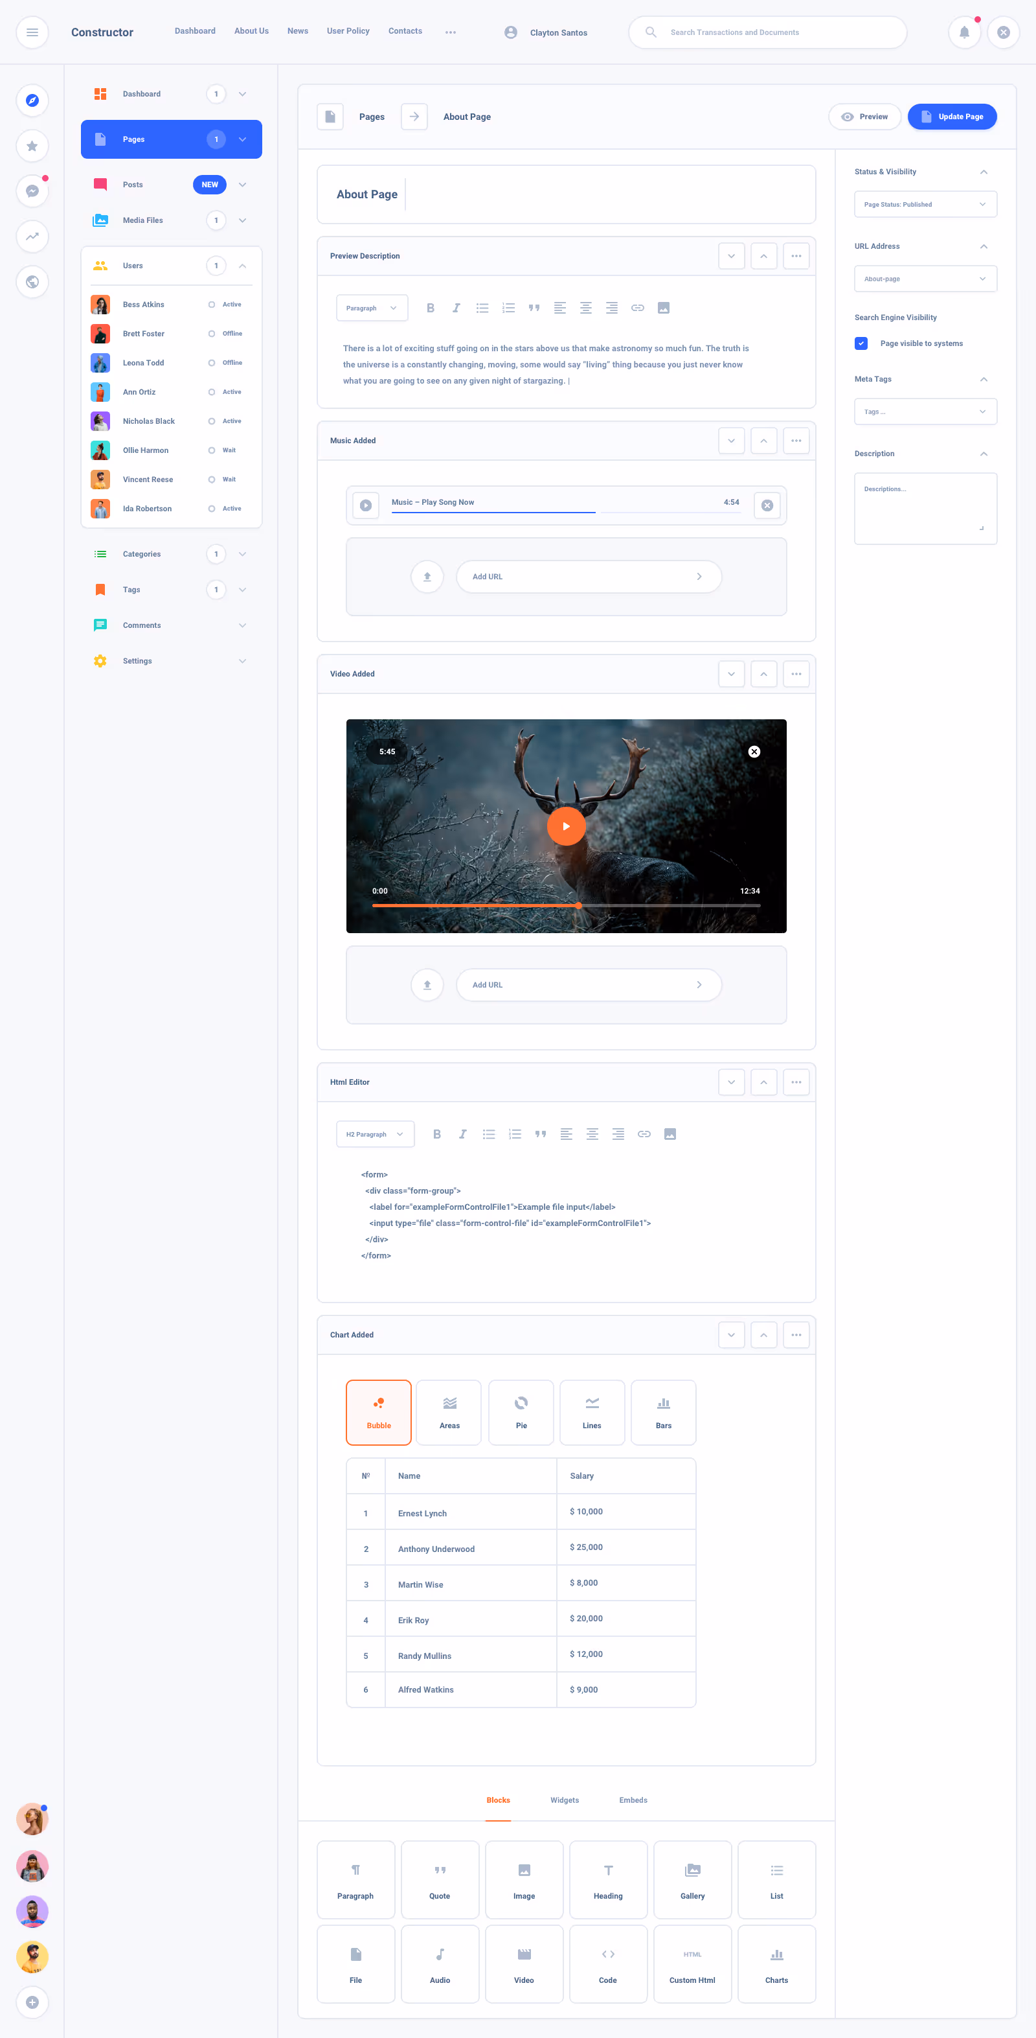Open messenger chat icon in left rail
Viewport: 1036px width, 2038px height.
click(x=32, y=191)
